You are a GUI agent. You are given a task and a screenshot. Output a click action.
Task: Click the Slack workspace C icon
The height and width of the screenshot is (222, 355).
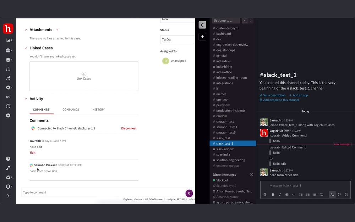pos(202,25)
